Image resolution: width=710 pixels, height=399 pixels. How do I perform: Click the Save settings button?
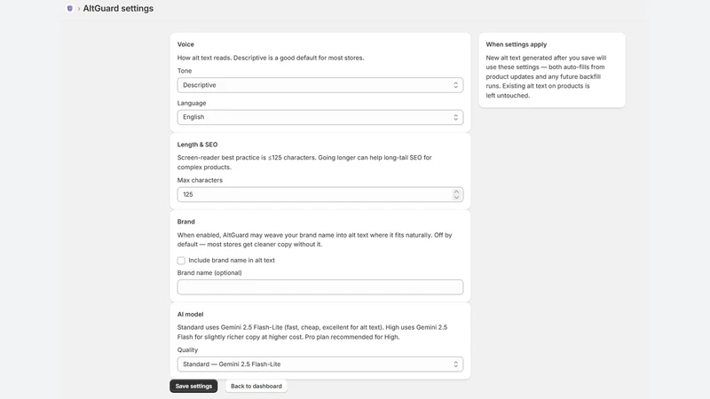click(193, 386)
